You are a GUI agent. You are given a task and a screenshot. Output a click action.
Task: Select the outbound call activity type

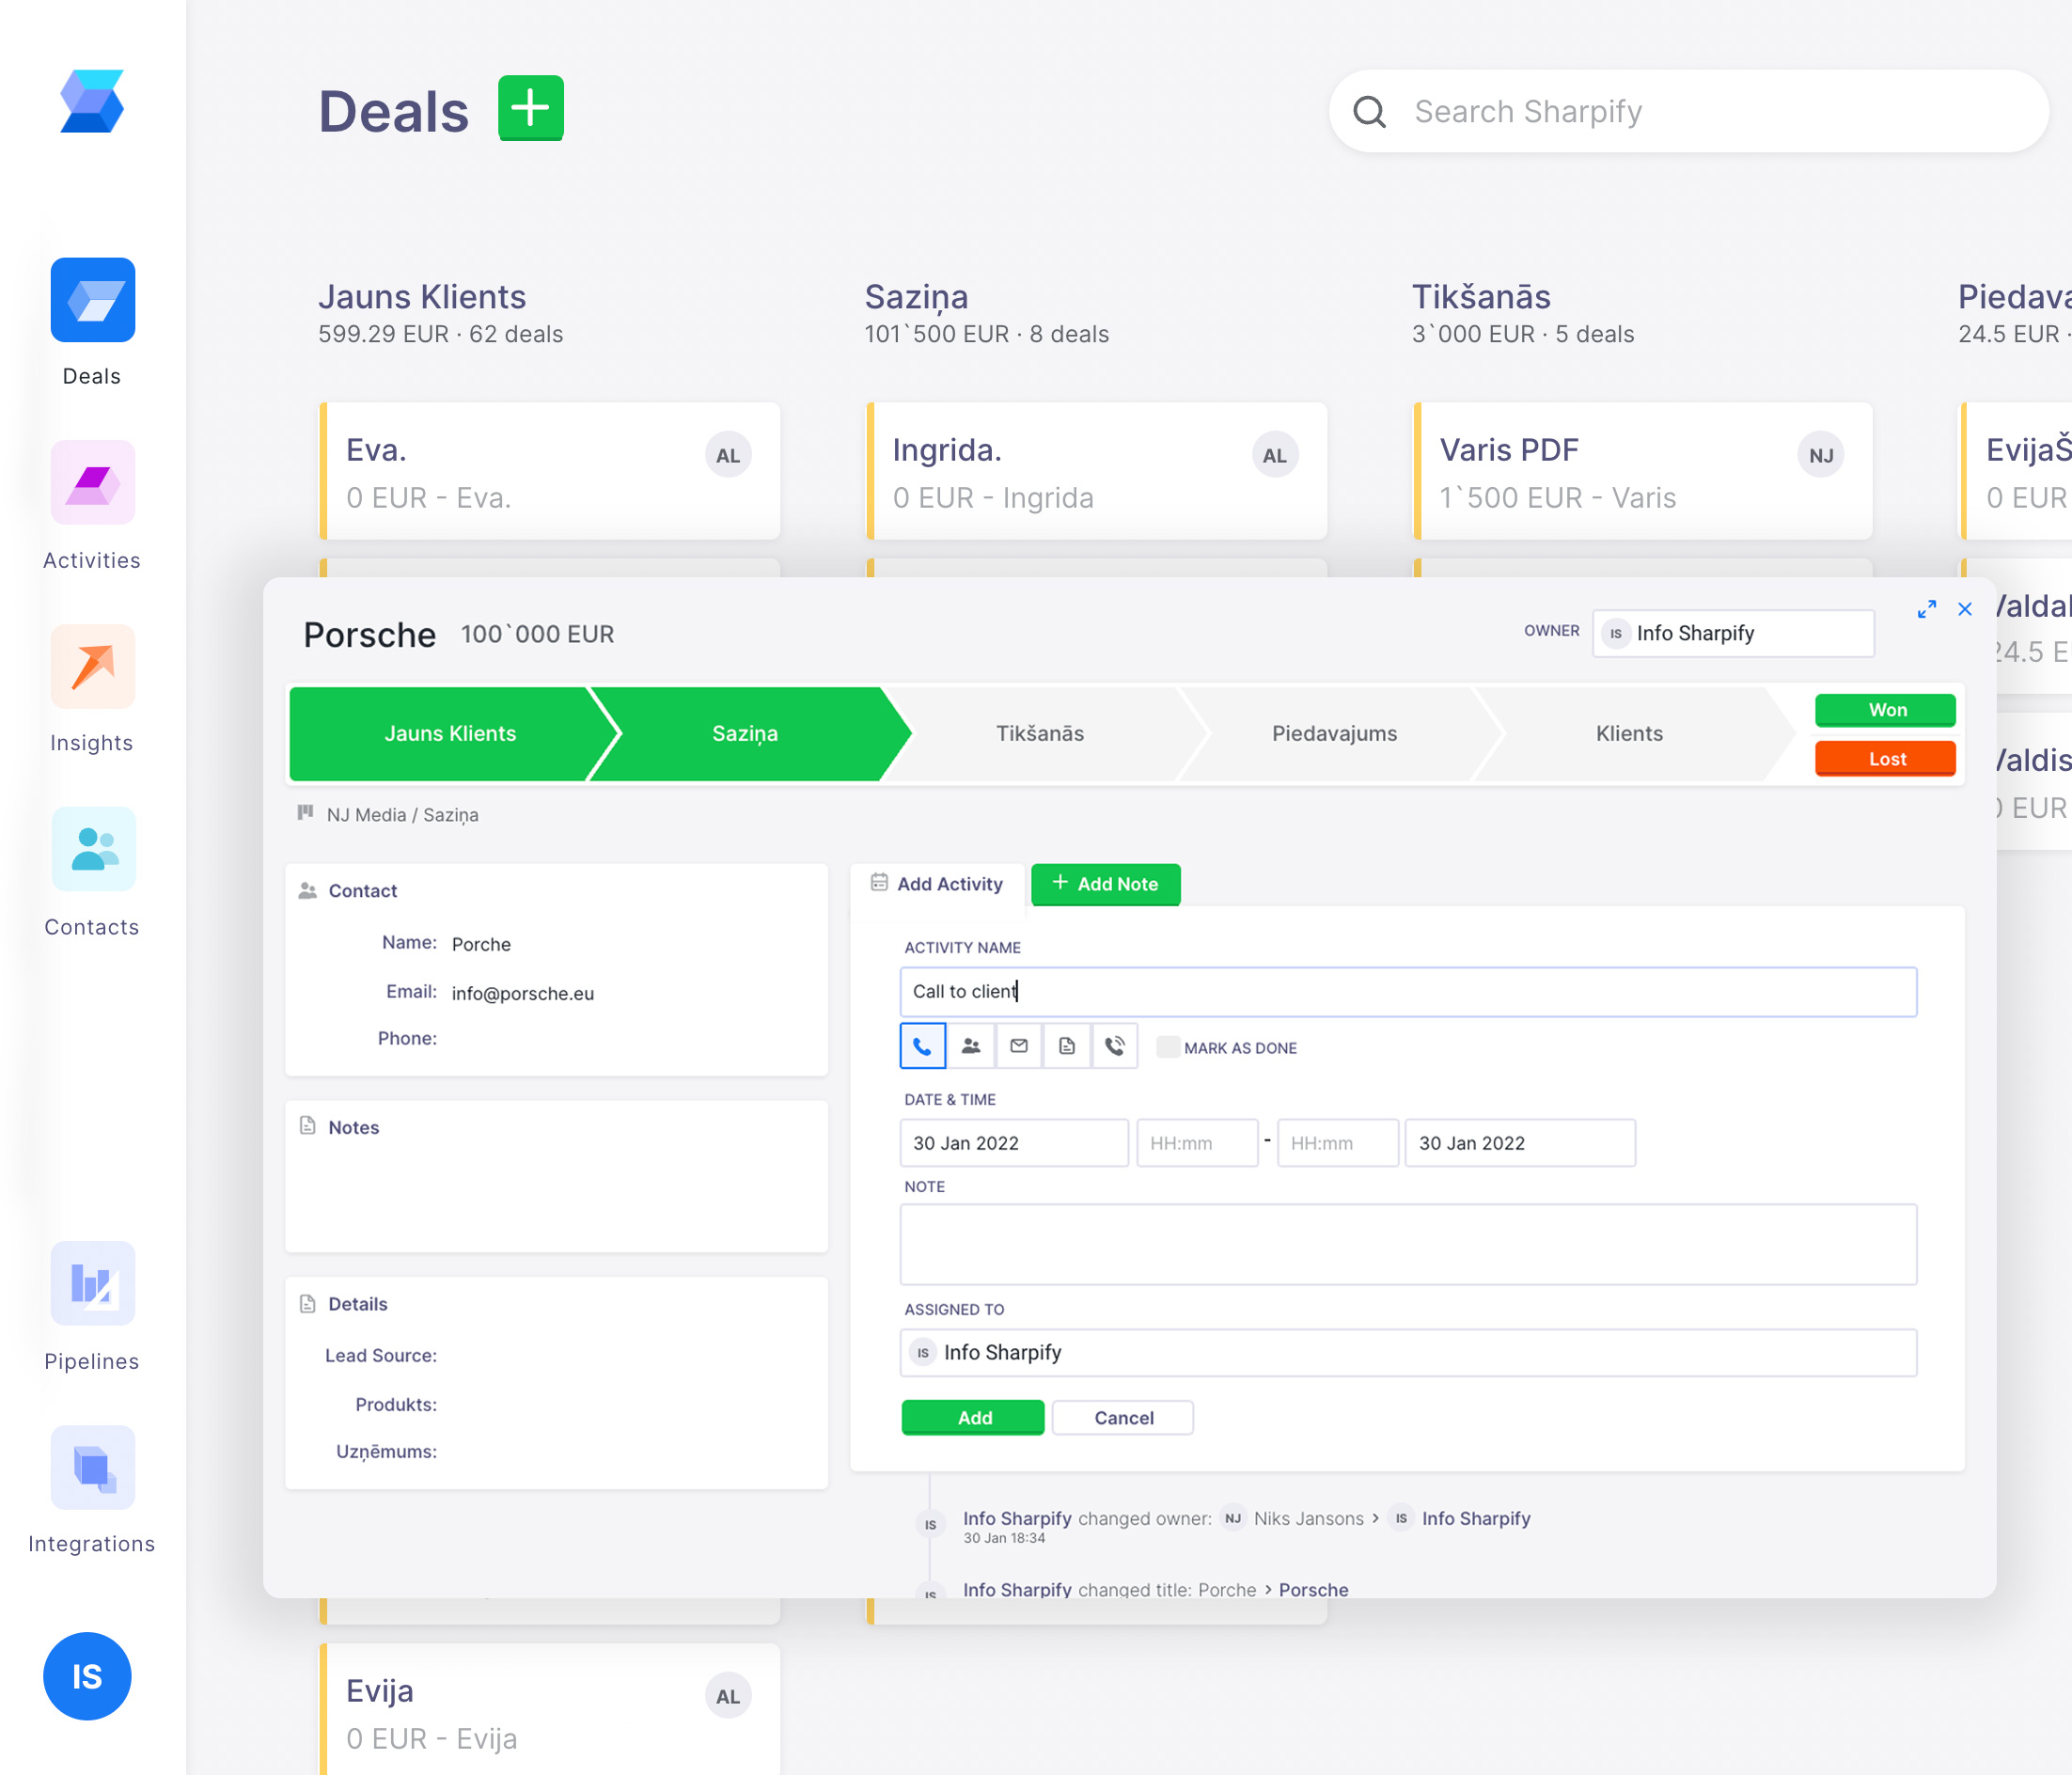(1115, 1046)
